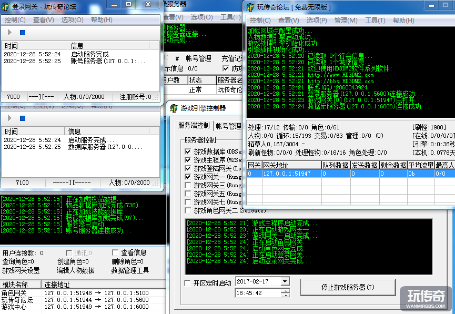The image size is (455, 314).
Task: Switch to 帐号管理 tab in 游戏引擎控制器
Action: coord(229,126)
